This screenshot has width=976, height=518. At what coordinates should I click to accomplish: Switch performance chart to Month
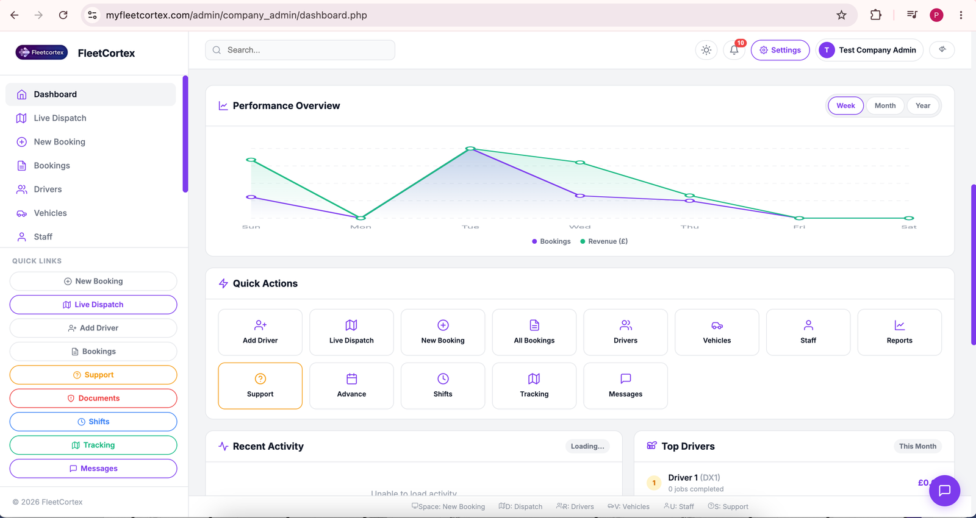coord(885,105)
